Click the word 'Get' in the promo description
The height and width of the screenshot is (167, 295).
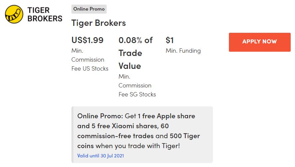tap(130, 116)
